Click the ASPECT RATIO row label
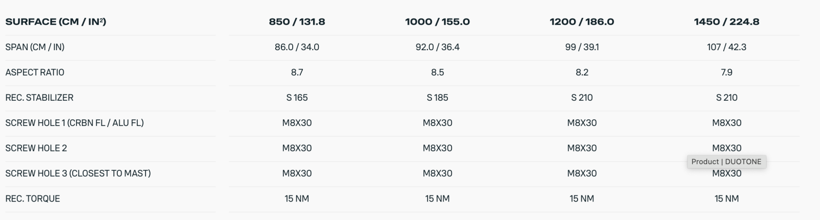Viewport: 820px width, 220px height. tap(35, 72)
